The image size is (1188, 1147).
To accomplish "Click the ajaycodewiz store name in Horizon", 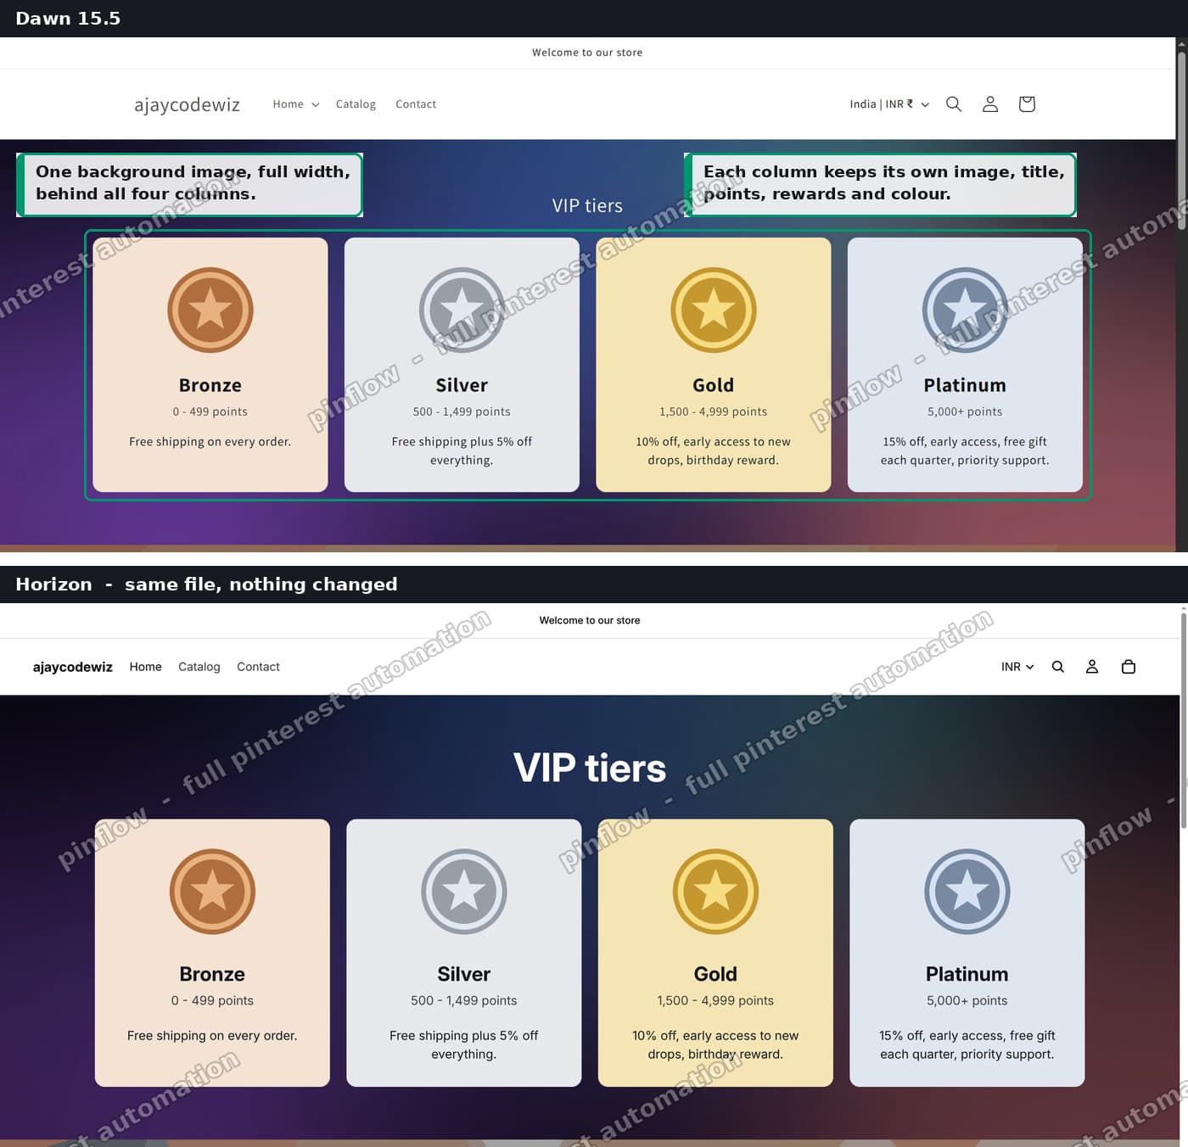I will [x=73, y=667].
